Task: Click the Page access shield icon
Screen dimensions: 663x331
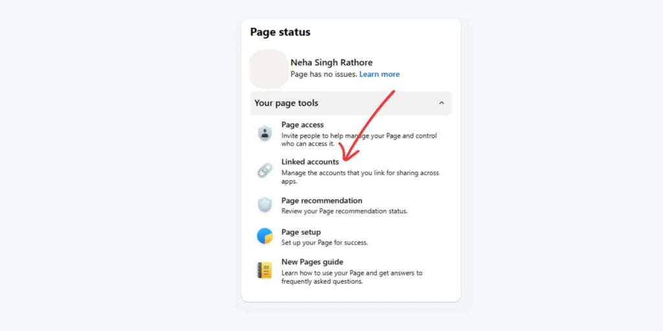Action: pyautogui.click(x=265, y=133)
